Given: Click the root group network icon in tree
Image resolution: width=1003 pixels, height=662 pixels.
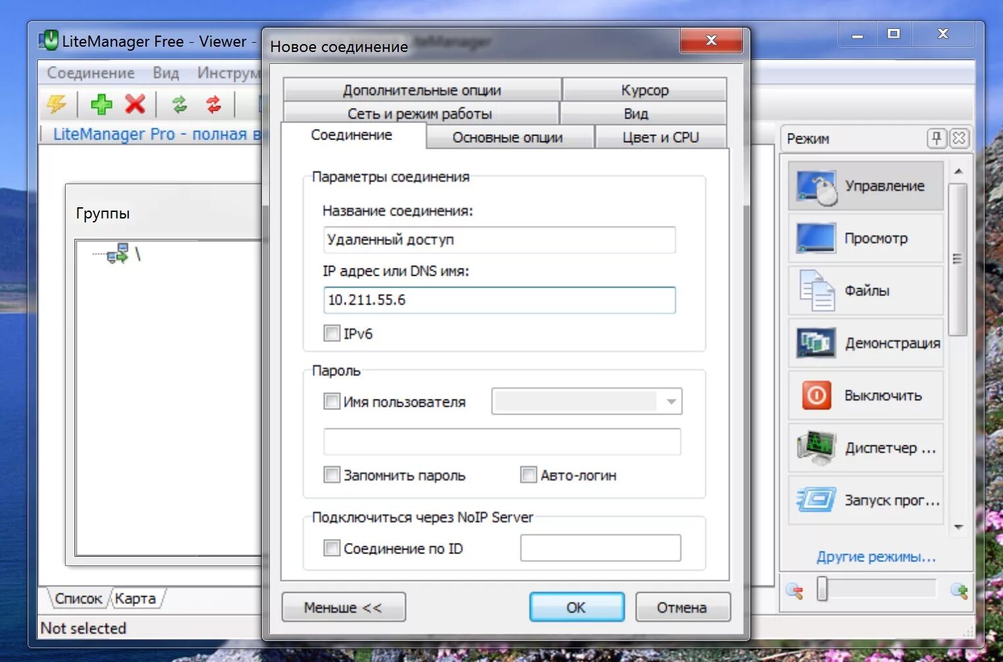Looking at the screenshot, I should click(118, 253).
